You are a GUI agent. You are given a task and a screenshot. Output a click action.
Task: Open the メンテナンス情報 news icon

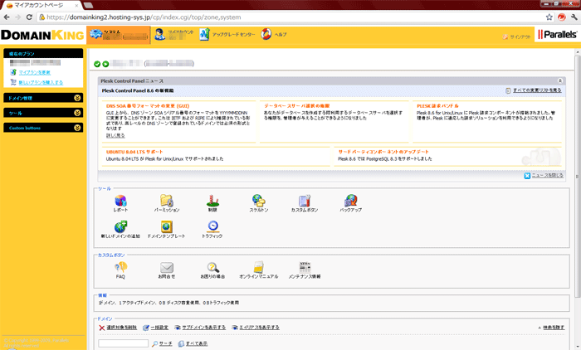pyautogui.click(x=305, y=267)
